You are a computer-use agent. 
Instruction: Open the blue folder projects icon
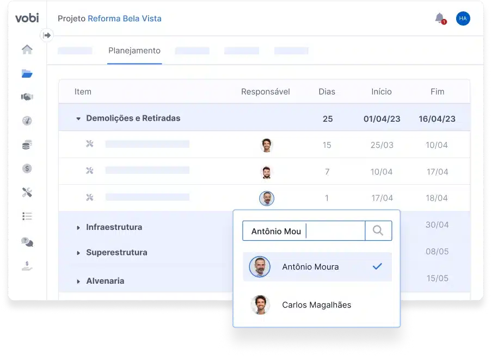pyautogui.click(x=27, y=73)
